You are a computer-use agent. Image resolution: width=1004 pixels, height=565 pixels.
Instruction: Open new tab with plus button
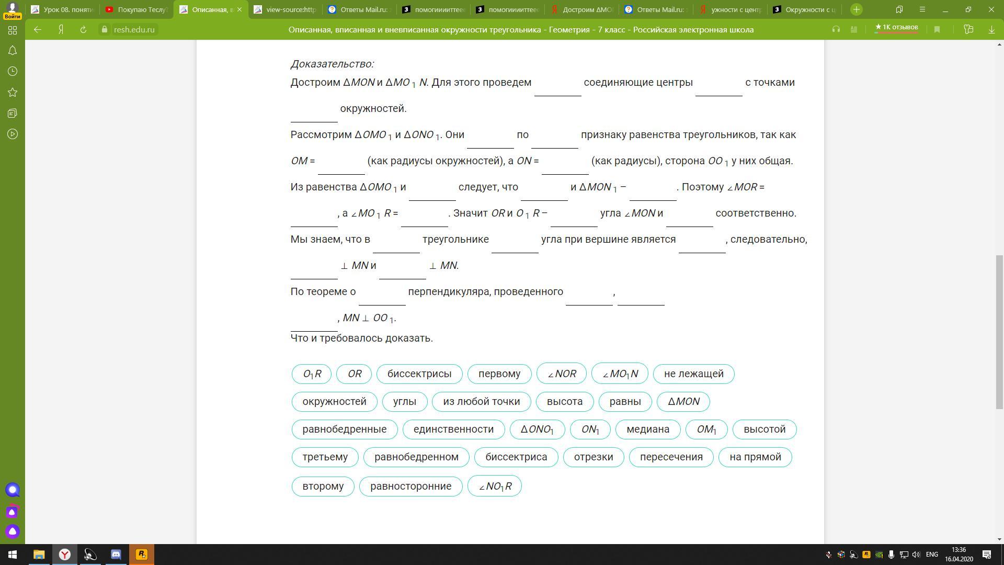click(857, 9)
